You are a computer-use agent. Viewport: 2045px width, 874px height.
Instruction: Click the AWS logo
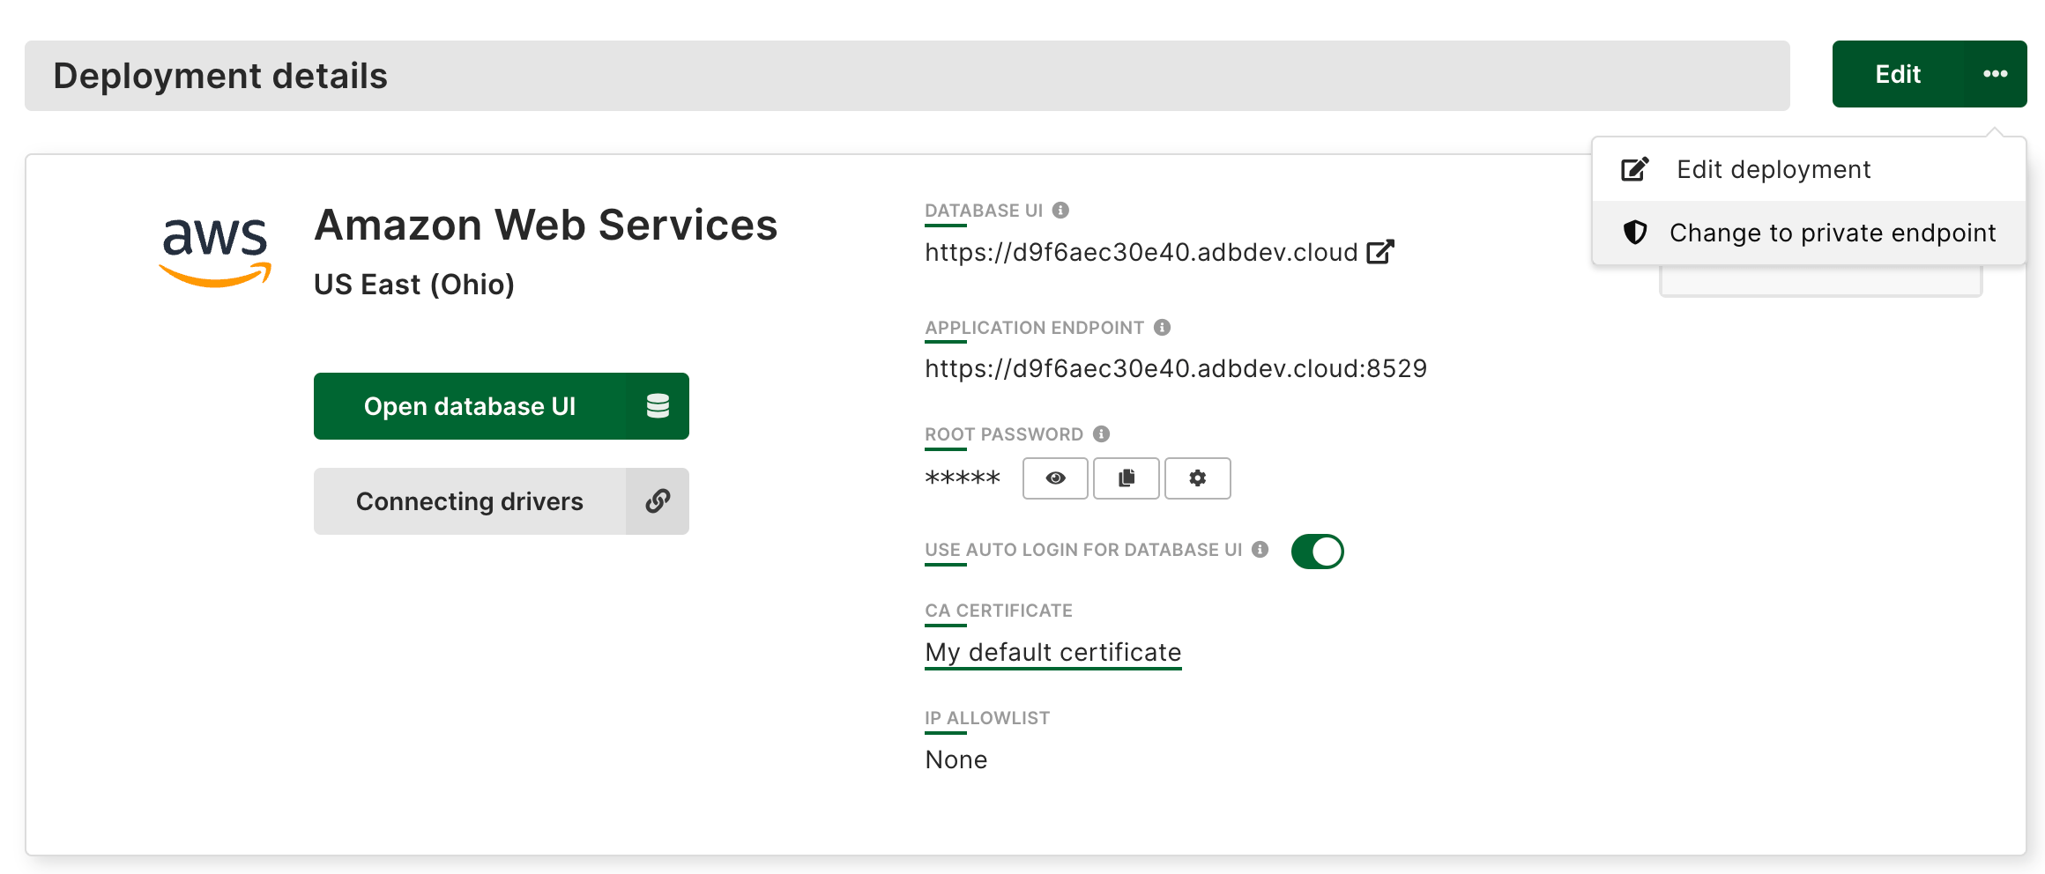pos(215,251)
